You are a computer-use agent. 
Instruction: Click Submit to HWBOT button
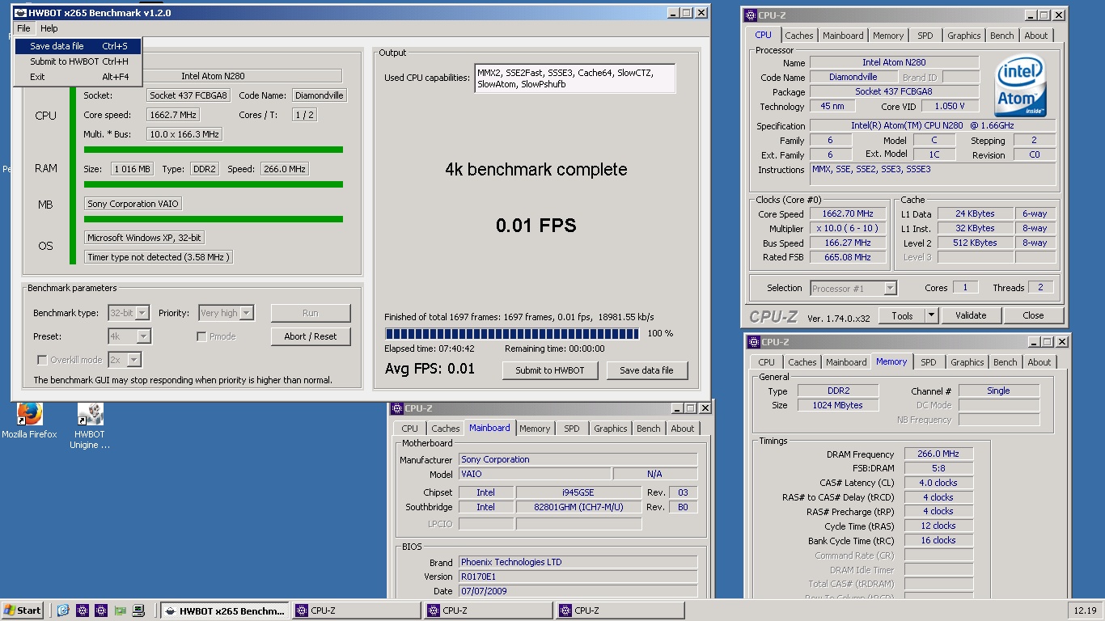(x=550, y=370)
